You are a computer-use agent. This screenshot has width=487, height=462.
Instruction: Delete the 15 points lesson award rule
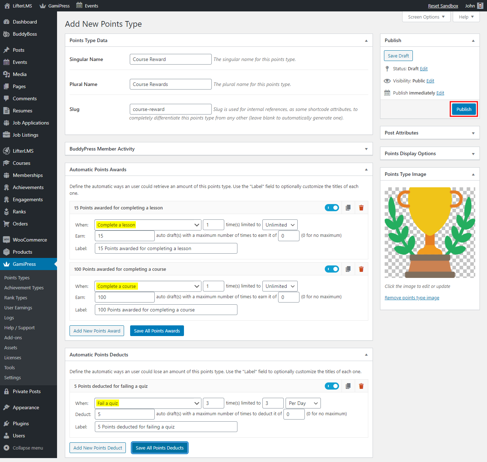point(361,207)
